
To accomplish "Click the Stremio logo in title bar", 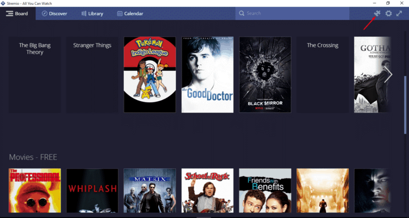I will coord(3,4).
